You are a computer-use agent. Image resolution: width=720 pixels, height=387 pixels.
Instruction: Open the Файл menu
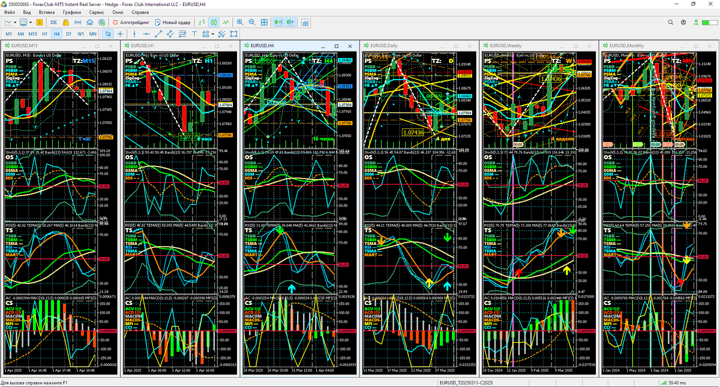click(10, 12)
